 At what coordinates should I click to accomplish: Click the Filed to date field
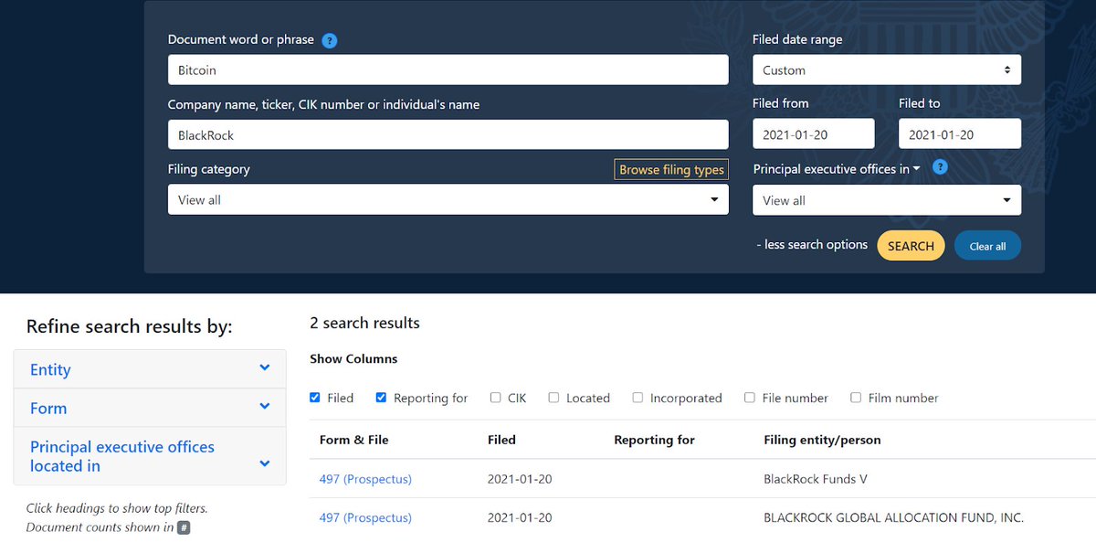coord(960,134)
